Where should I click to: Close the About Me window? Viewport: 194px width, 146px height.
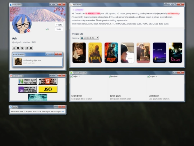181,4
